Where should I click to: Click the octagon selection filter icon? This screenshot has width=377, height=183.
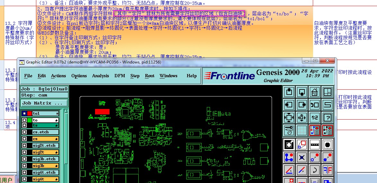tap(327, 145)
